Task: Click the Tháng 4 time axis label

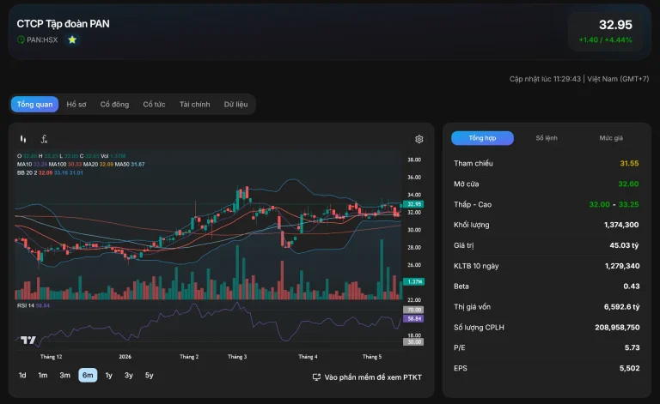Action: pos(308,357)
